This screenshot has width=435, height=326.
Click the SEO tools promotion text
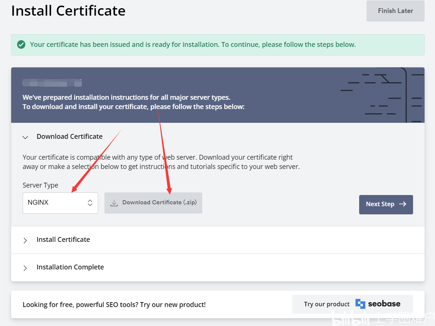point(114,305)
